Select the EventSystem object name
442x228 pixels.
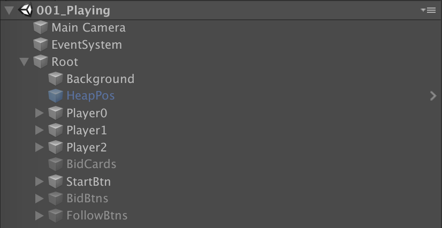click(87, 45)
